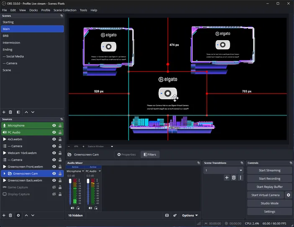Open the File menu
This screenshot has width=294, height=227.
coord(5,10)
